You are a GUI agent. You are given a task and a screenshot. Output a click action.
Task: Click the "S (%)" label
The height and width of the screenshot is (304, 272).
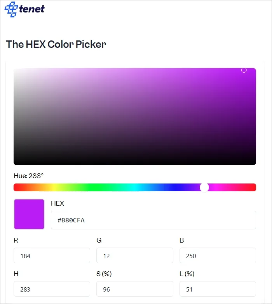point(104,274)
